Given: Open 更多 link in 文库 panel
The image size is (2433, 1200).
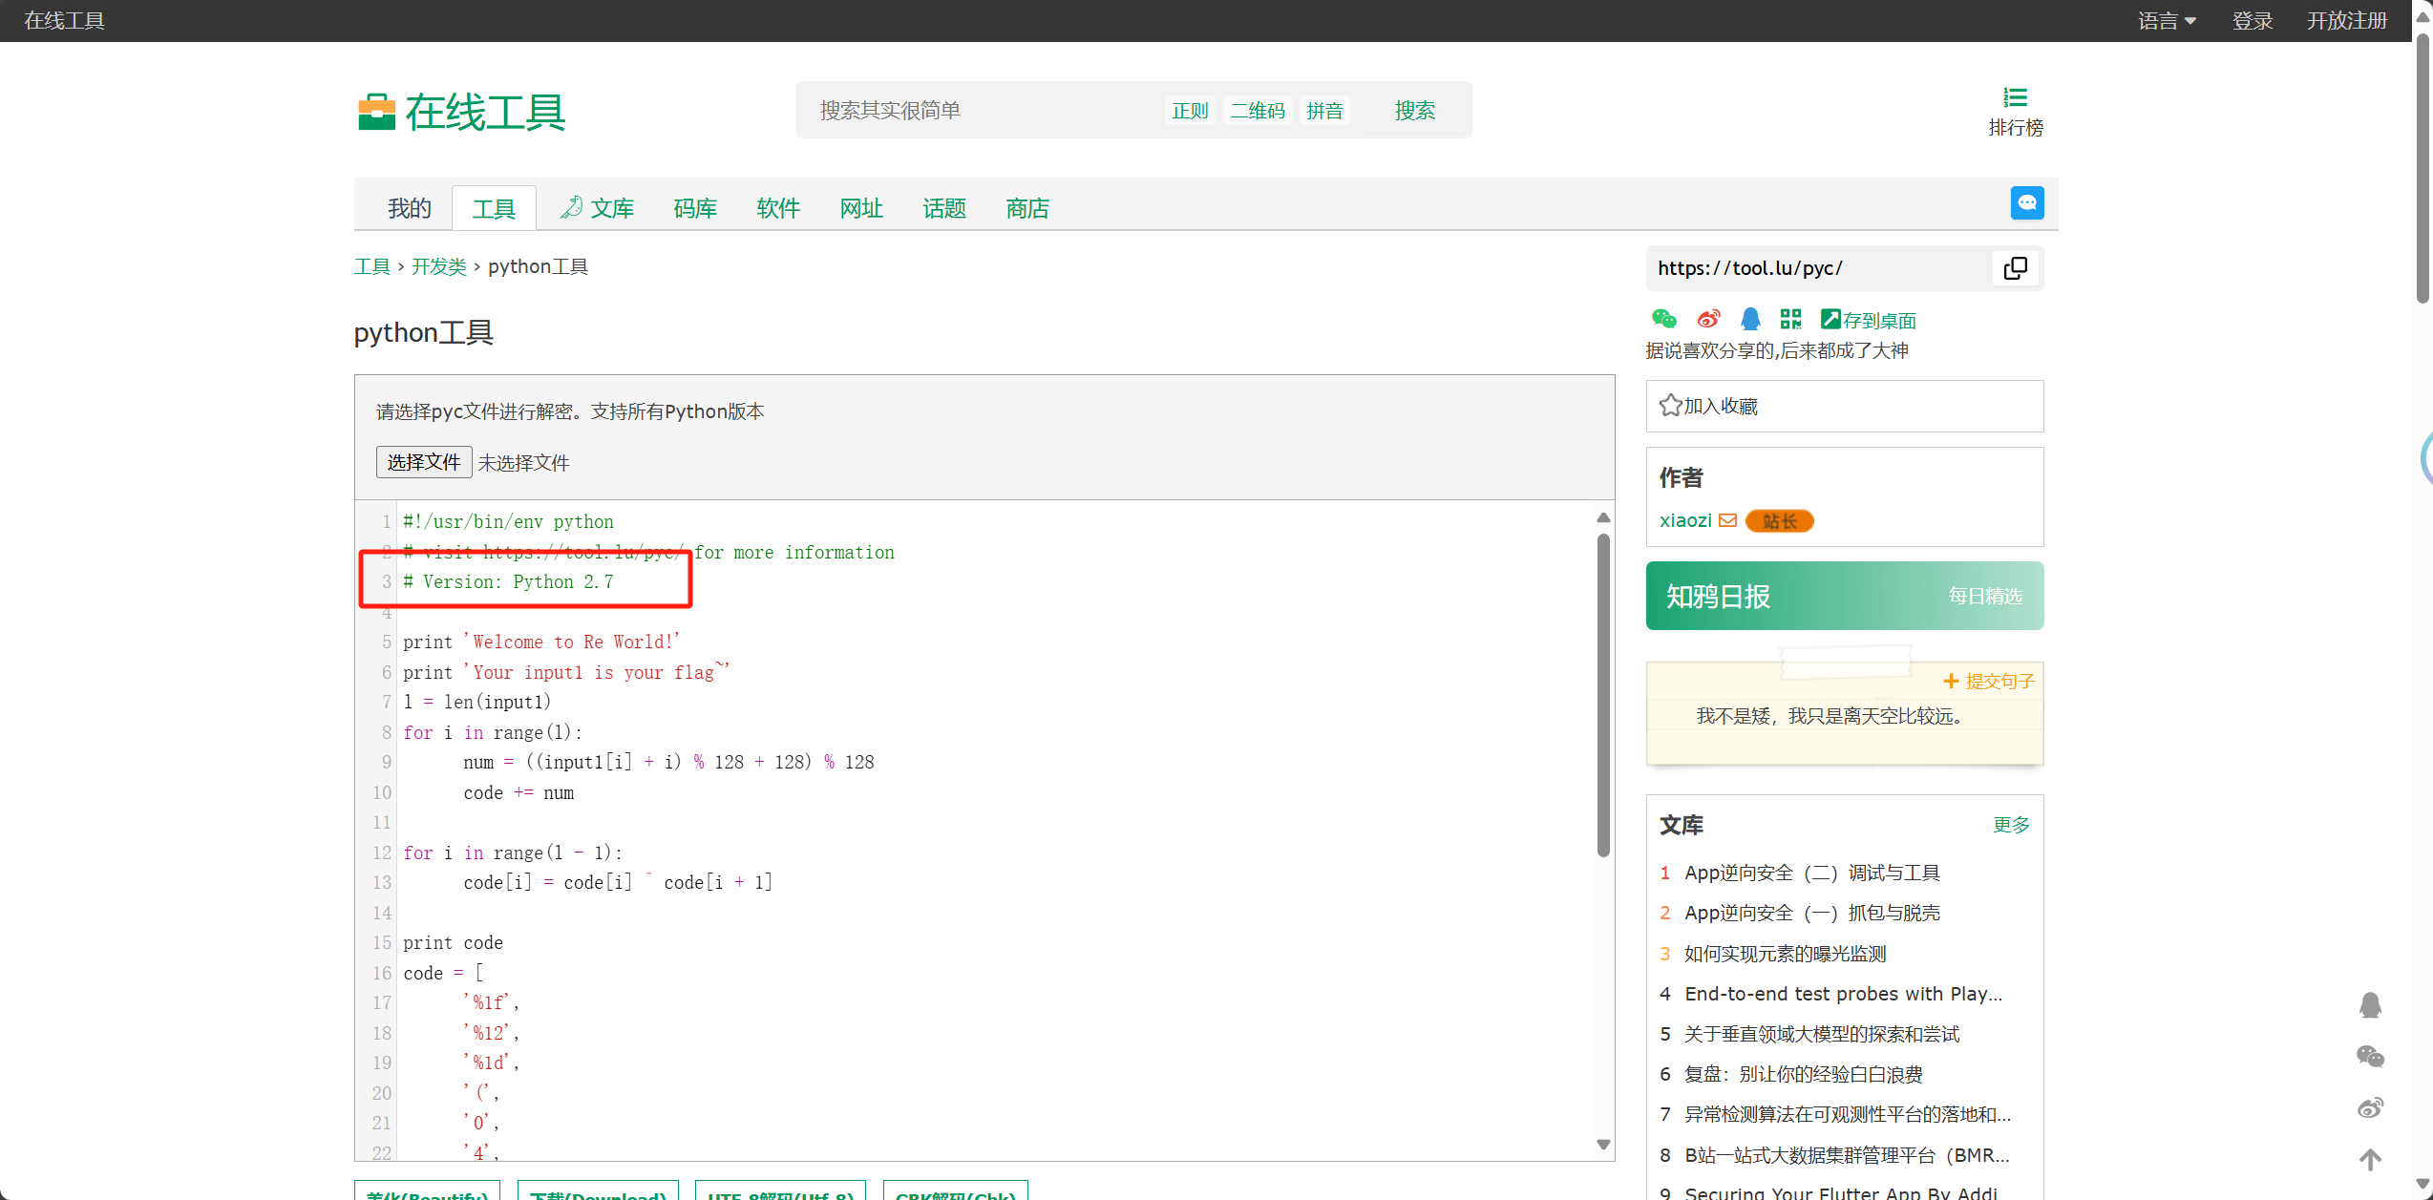Looking at the screenshot, I should coord(2010,824).
